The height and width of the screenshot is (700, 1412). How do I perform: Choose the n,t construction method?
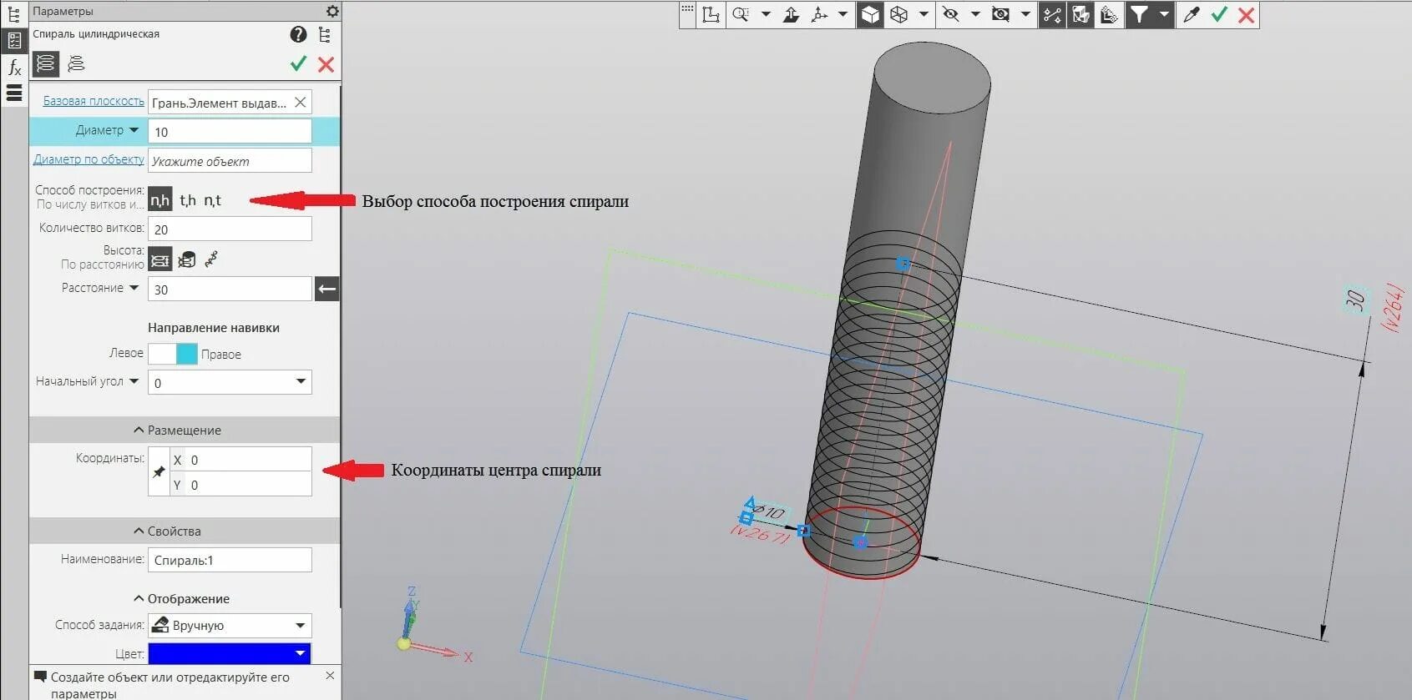click(x=212, y=200)
